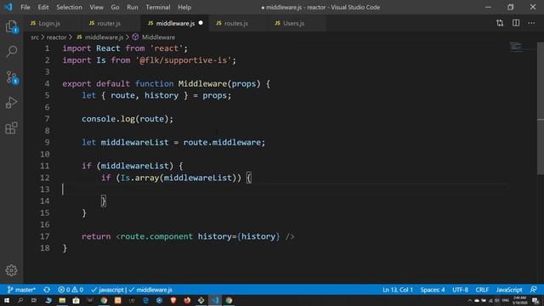Image resolution: width=544 pixels, height=306 pixels.
Task: Click reactor folder in the breadcrumb
Action: [x=56, y=37]
